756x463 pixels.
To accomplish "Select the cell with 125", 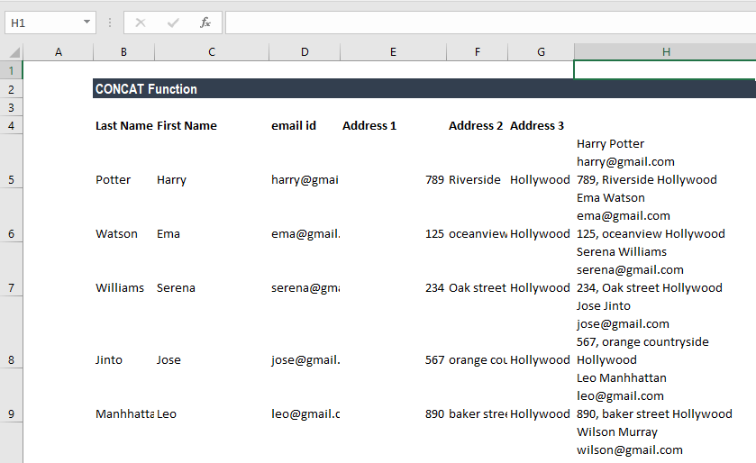I will click(394, 216).
